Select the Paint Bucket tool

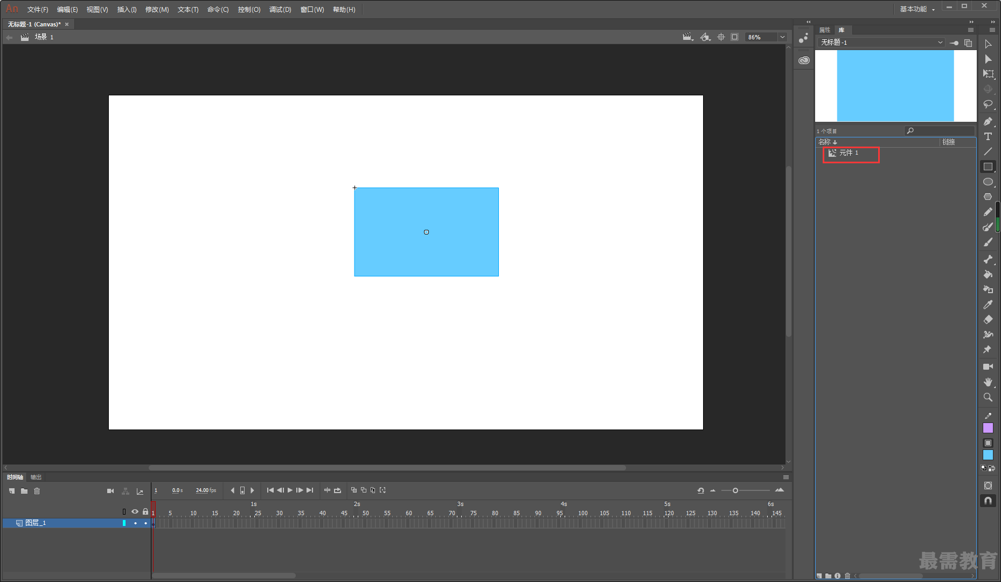click(x=988, y=274)
